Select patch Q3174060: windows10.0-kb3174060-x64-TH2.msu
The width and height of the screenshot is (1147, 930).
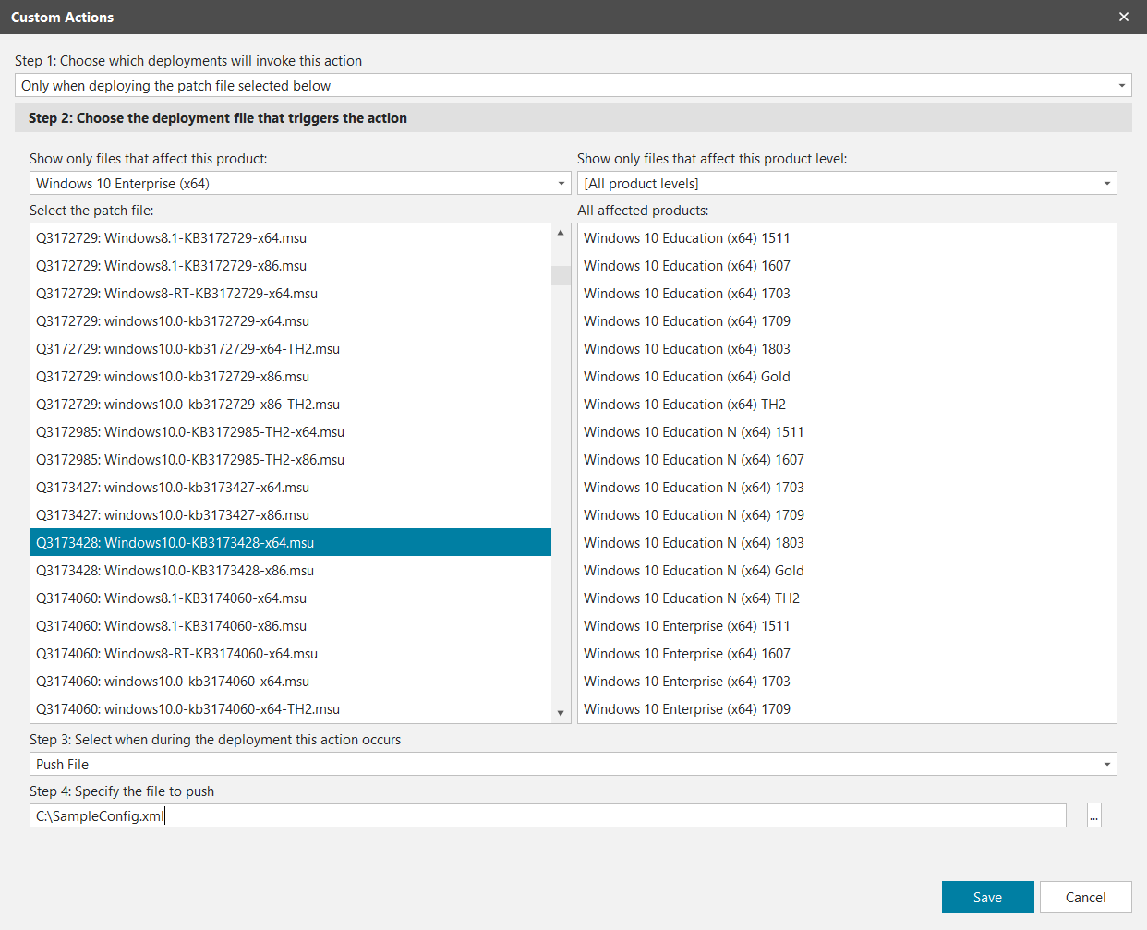(x=291, y=709)
